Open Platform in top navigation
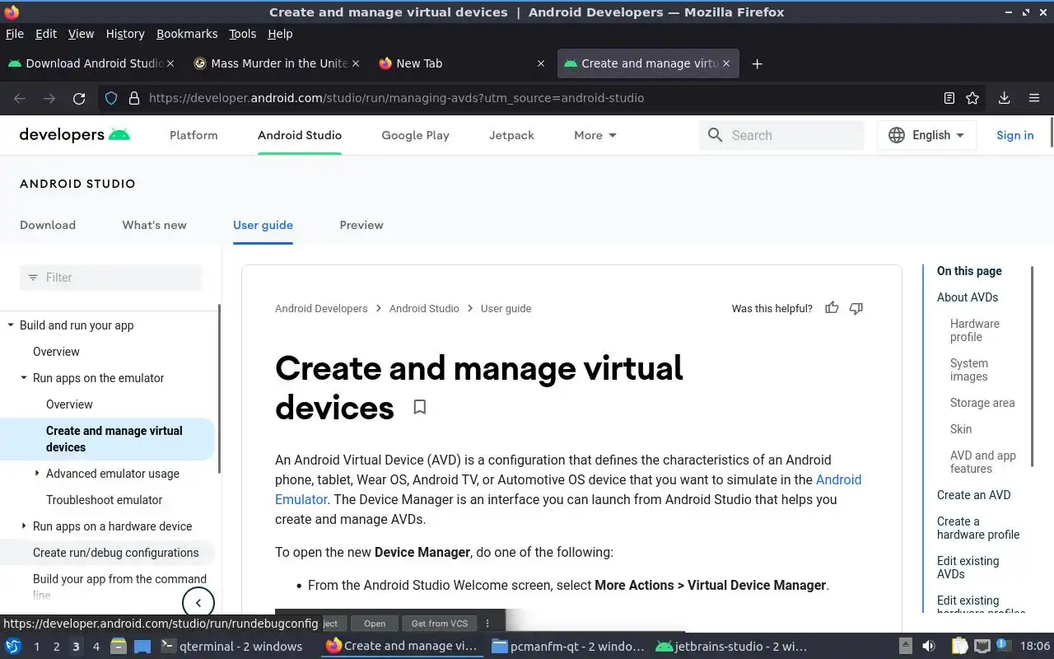 [194, 135]
